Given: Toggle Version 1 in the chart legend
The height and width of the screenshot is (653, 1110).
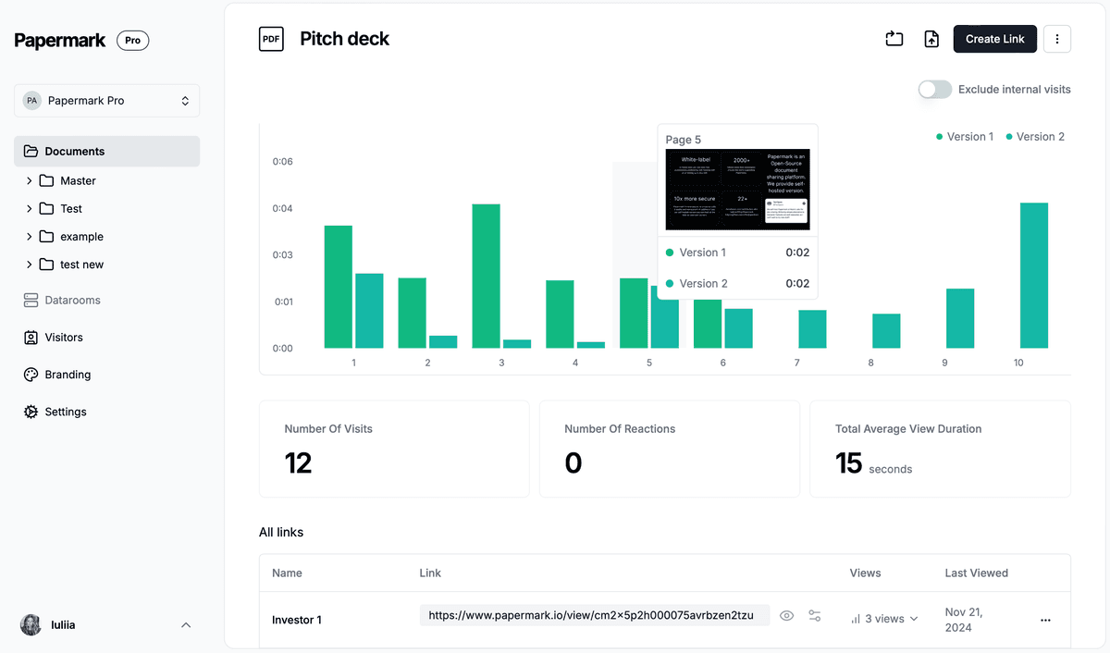Looking at the screenshot, I should click(x=965, y=136).
